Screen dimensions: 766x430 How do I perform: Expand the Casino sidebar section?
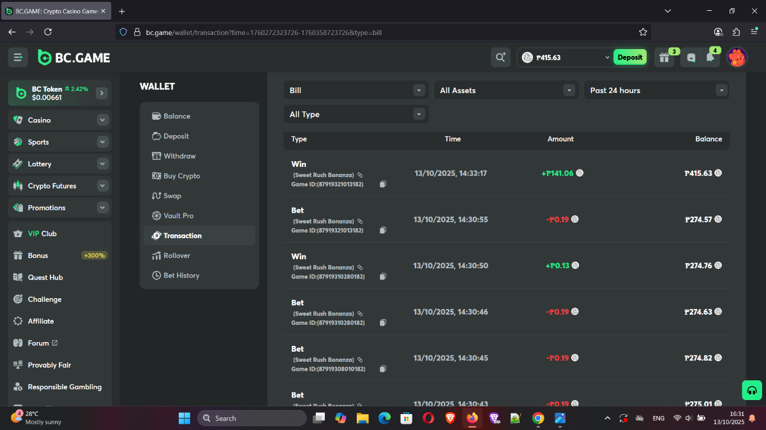(102, 120)
